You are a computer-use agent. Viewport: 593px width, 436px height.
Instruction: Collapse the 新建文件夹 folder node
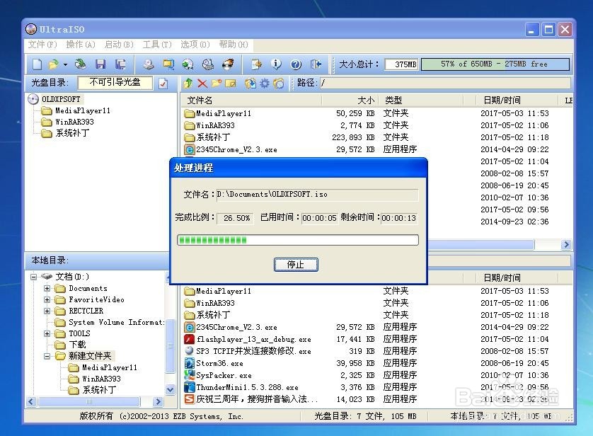(47, 356)
